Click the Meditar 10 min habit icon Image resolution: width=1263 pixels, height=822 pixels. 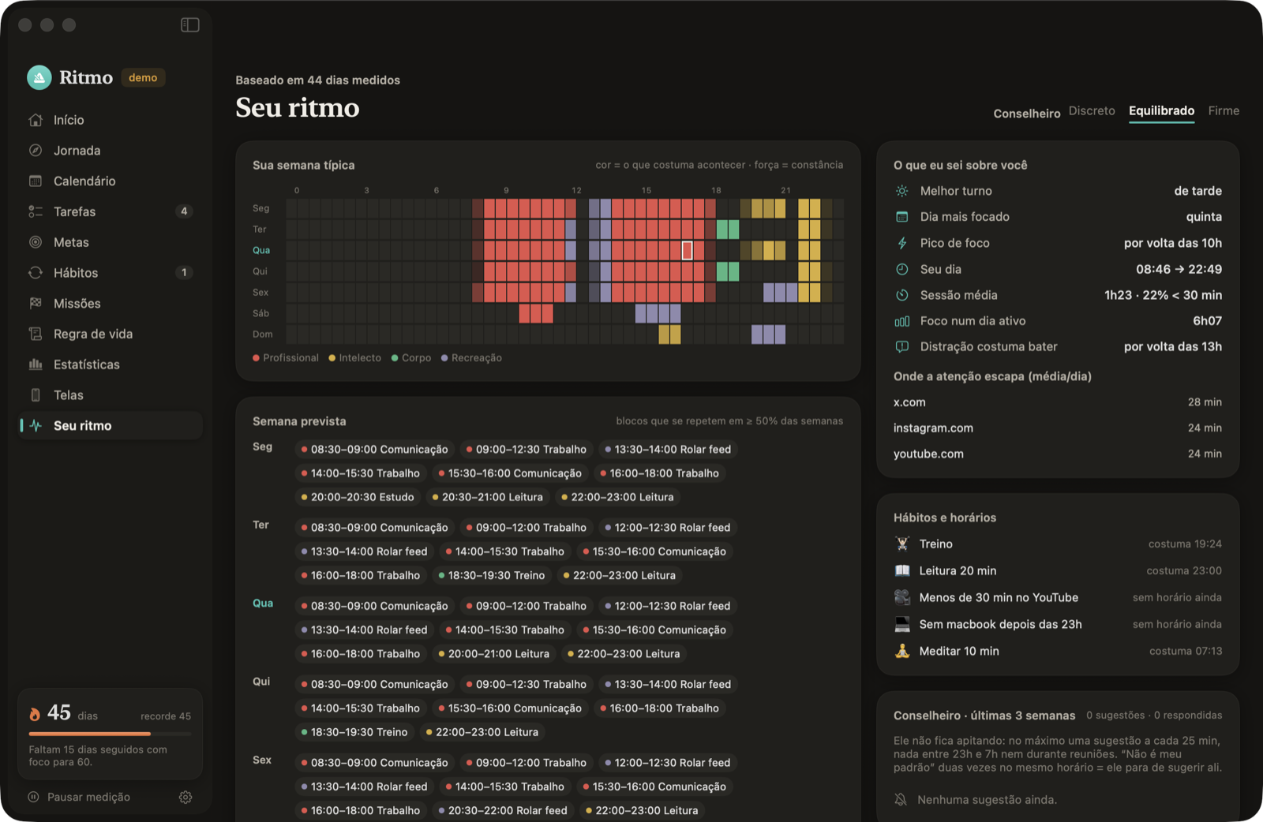pyautogui.click(x=902, y=652)
